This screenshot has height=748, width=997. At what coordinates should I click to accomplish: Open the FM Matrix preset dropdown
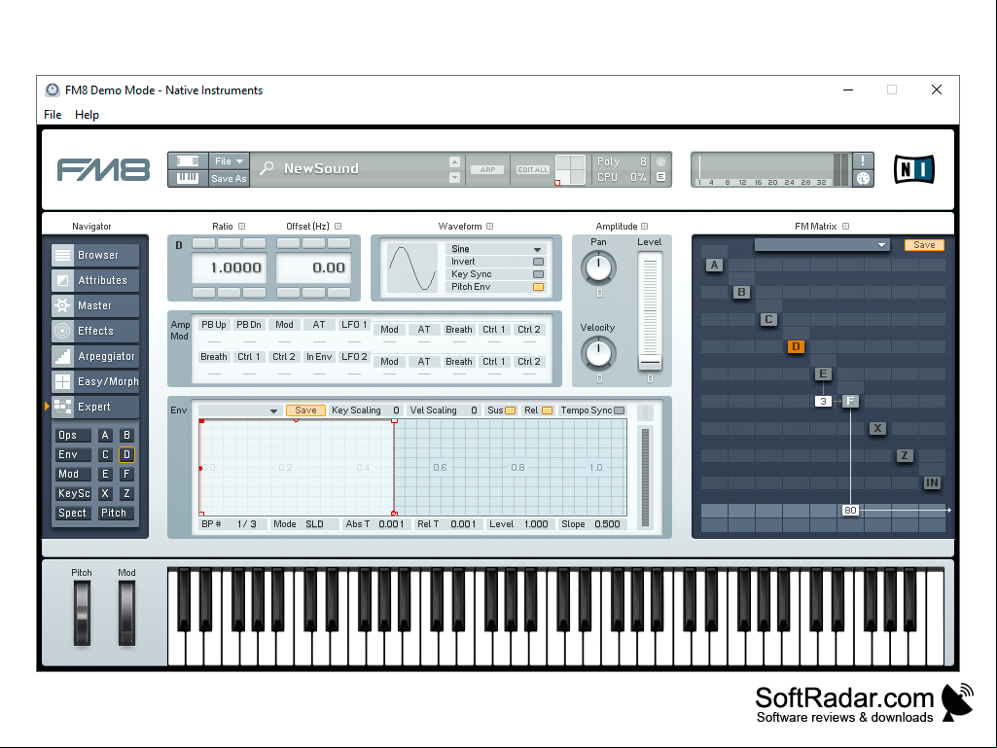[822, 245]
